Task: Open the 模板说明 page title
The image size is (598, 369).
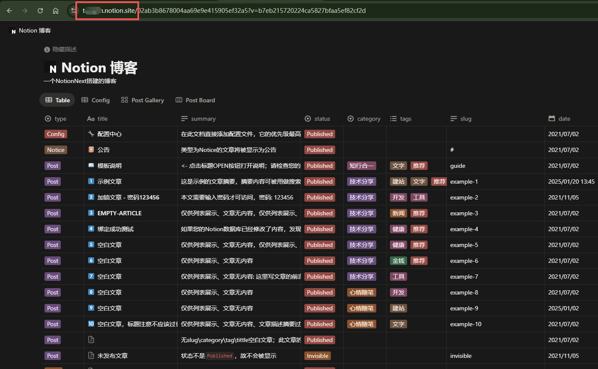Action: 110,166
